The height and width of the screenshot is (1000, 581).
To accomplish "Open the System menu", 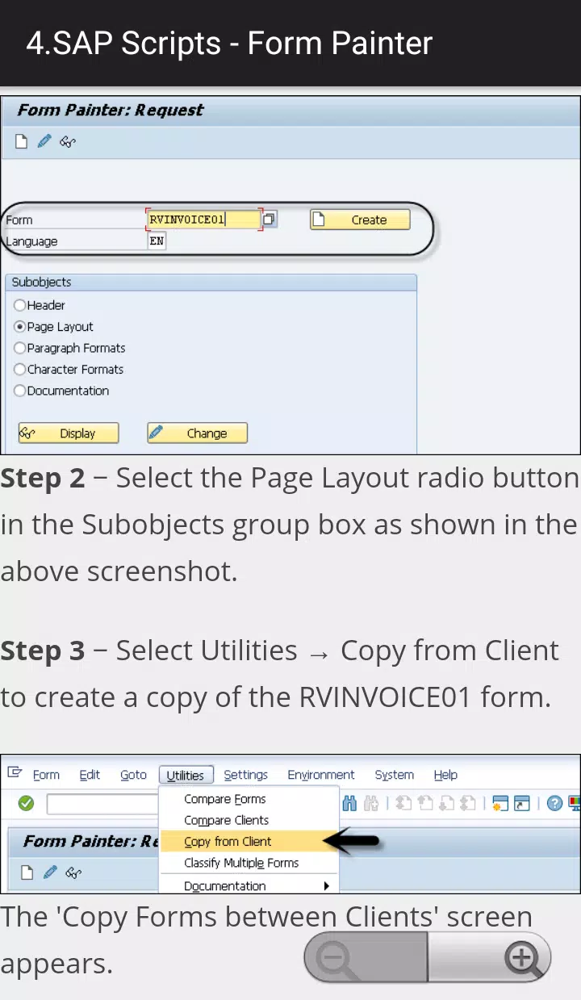I will coord(394,775).
